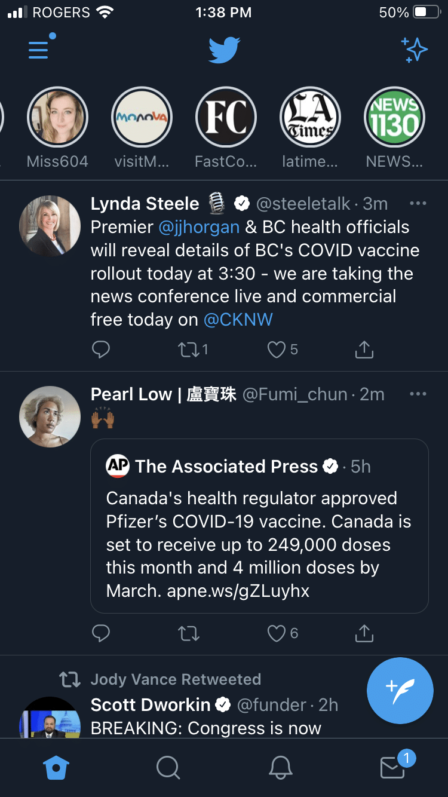Open the hamburger side menu
Viewport: 448px width, 797px height.
coord(39,50)
